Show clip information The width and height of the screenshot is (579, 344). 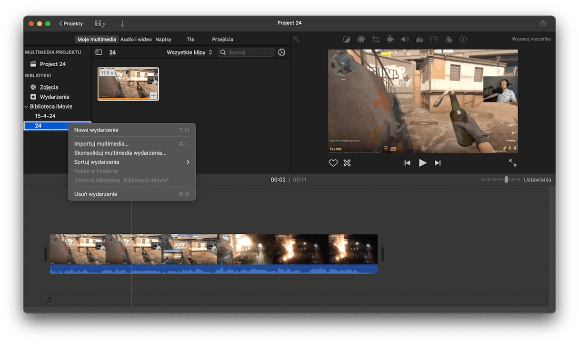tap(463, 40)
